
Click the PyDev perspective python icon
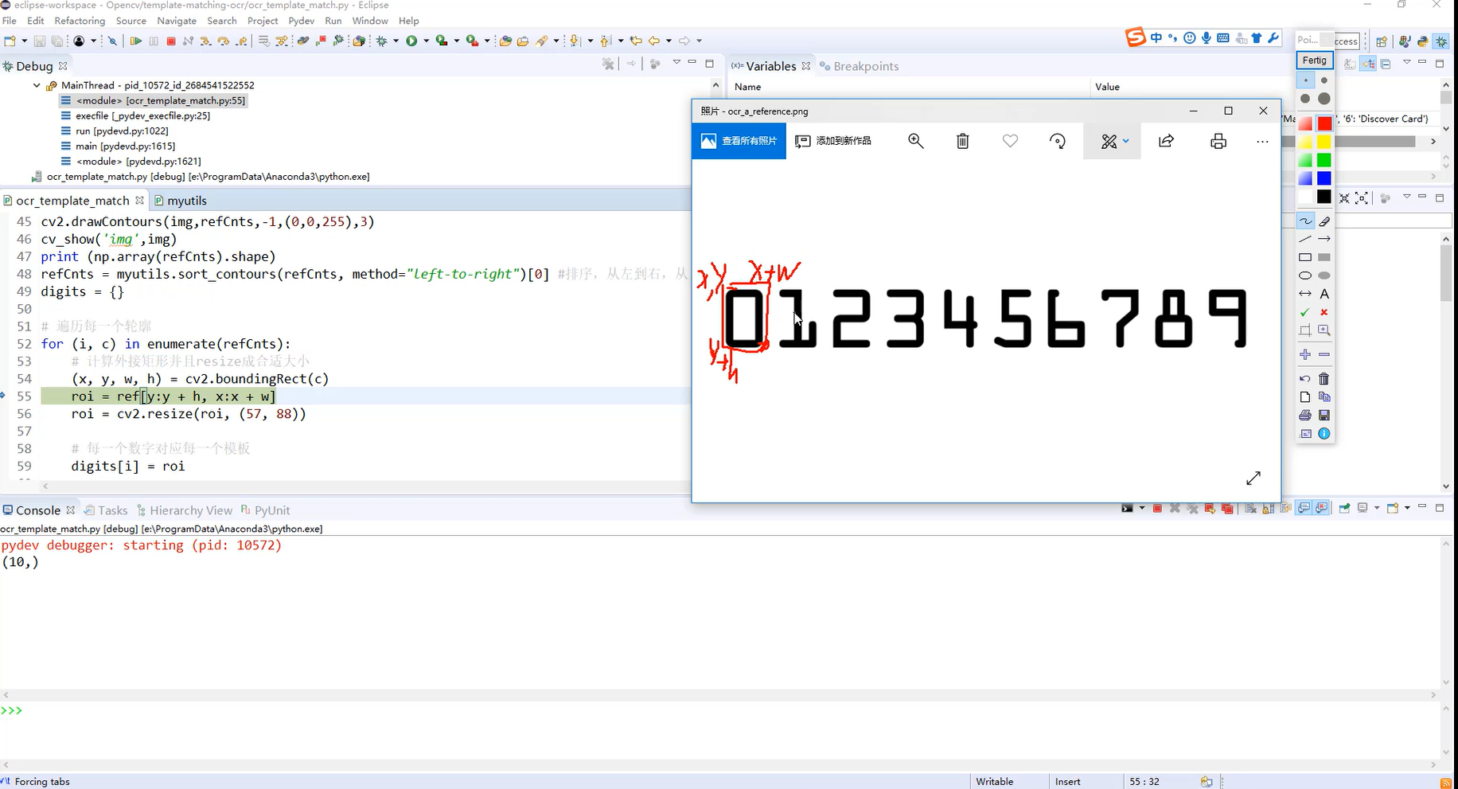[1422, 41]
